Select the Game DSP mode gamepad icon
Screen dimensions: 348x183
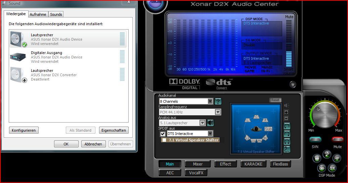click(321, 168)
